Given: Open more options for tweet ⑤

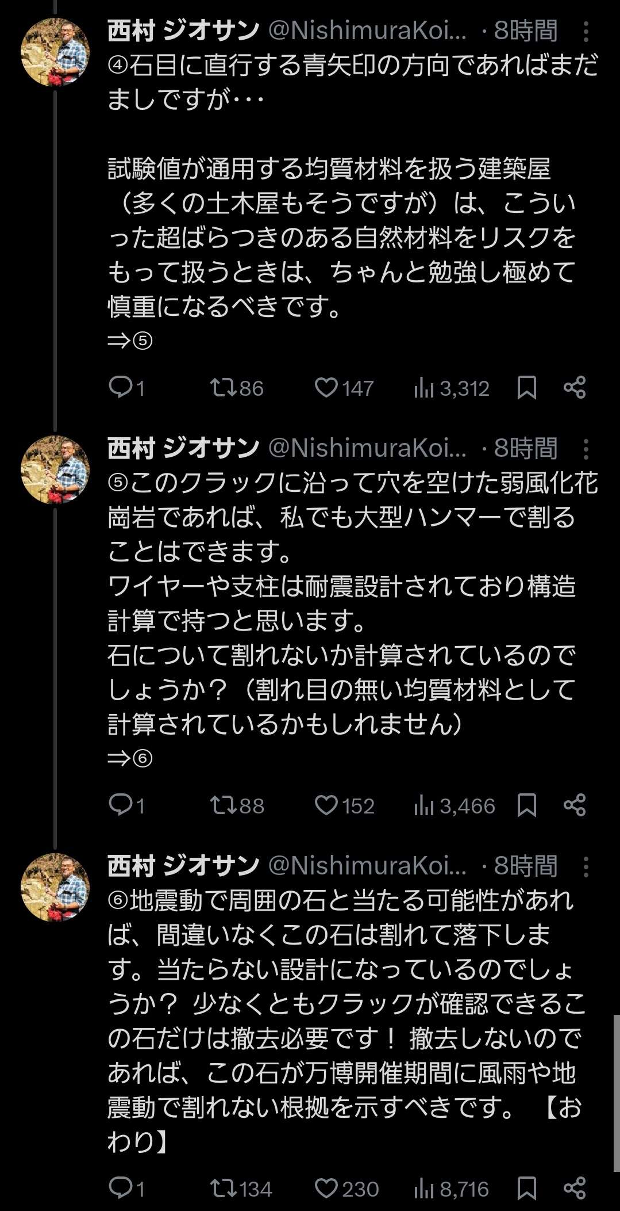Looking at the screenshot, I should [x=586, y=449].
